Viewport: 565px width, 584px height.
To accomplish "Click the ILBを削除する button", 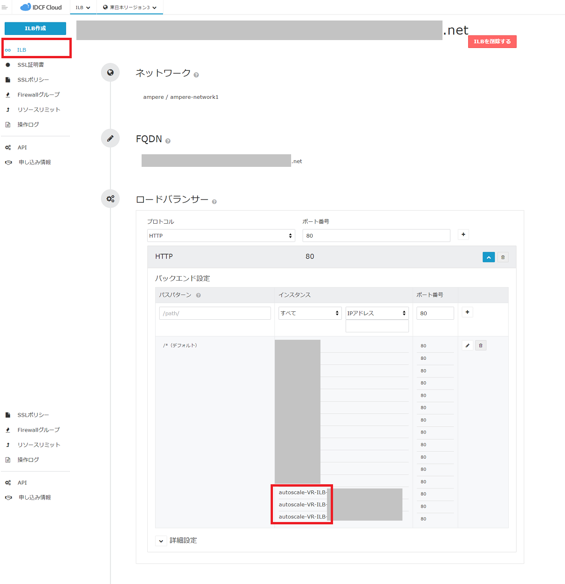I will pos(492,41).
